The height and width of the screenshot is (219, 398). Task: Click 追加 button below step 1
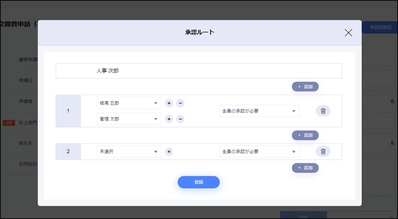305,135
